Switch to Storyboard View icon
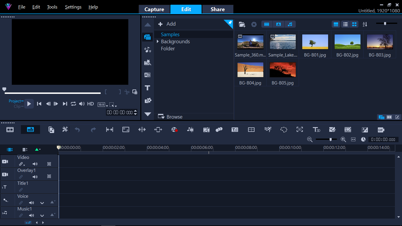The image size is (402, 226). coord(10,129)
